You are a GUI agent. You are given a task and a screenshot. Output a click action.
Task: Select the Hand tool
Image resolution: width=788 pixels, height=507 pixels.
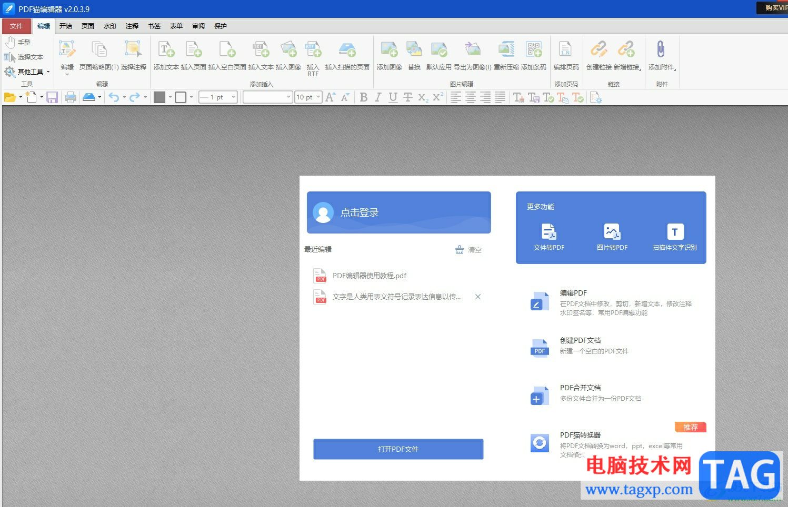pyautogui.click(x=18, y=43)
